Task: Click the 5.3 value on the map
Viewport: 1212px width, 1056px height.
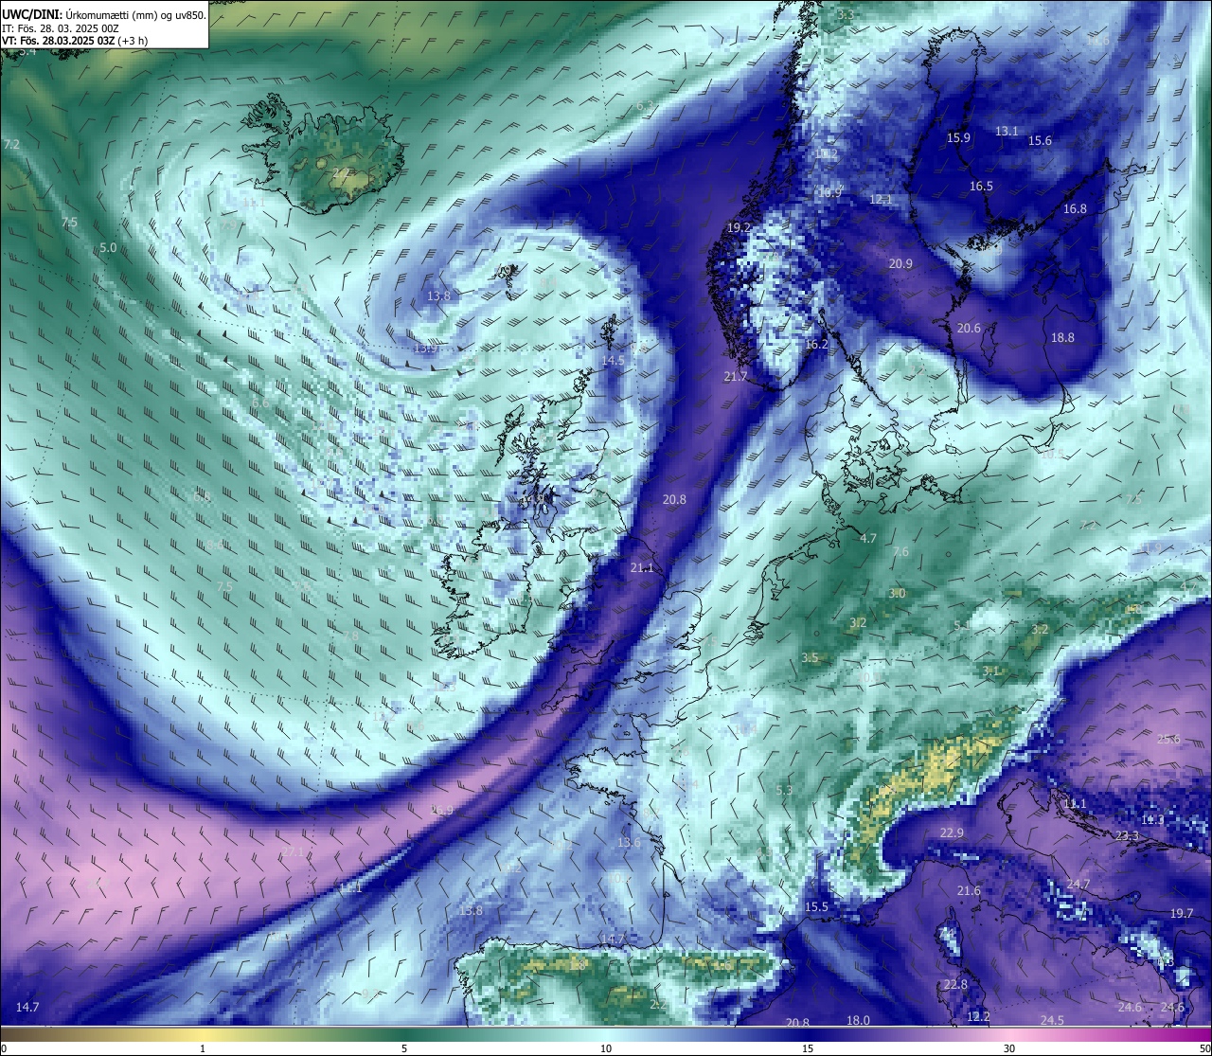Action: pyautogui.click(x=784, y=790)
